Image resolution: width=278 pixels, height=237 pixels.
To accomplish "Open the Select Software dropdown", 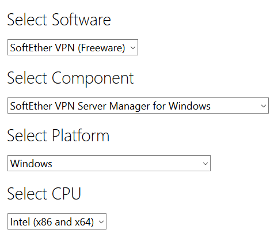I will 73,47.
